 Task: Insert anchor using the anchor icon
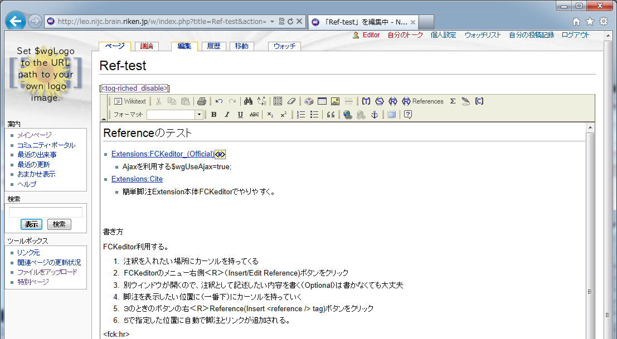click(375, 115)
